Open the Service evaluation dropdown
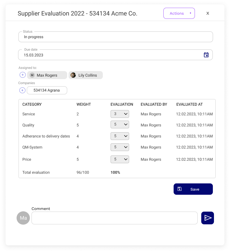 tap(120, 114)
